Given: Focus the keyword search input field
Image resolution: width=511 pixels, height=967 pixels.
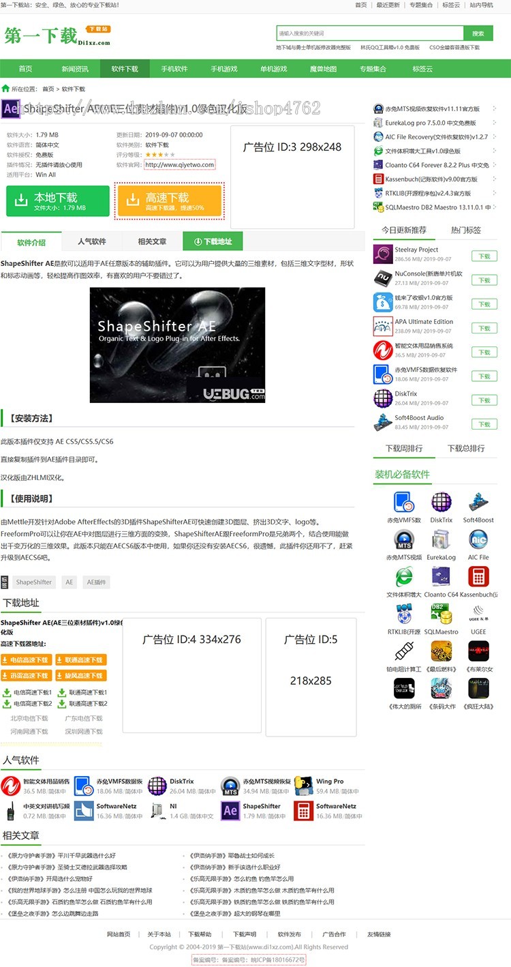Looking at the screenshot, I should 370,33.
